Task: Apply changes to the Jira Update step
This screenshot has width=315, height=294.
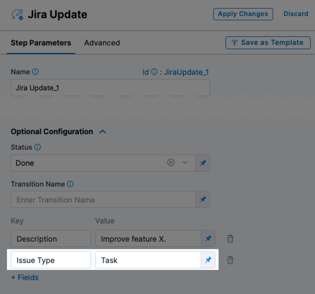Action: click(243, 14)
